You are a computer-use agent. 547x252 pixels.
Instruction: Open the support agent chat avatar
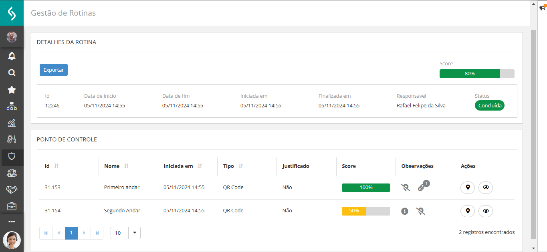[x=12, y=240]
